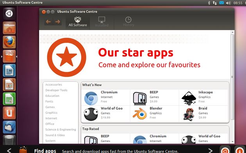Click the World of Goo icon under What's New
The image size is (246, 153).
(91, 114)
